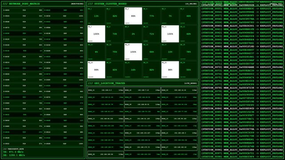Image resolution: width=285 pixels, height=160 pixels.
Task: Select cluster node showing 77% load
Action: pos(152,16)
